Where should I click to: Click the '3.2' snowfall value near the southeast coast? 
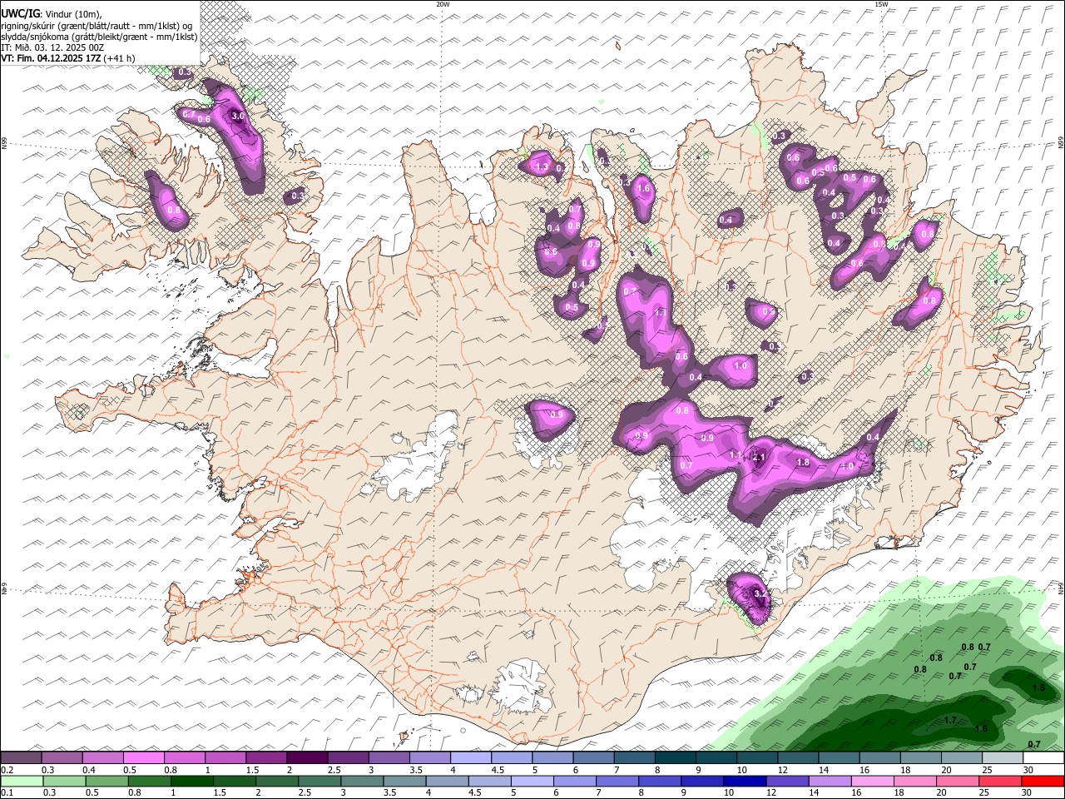click(x=760, y=593)
